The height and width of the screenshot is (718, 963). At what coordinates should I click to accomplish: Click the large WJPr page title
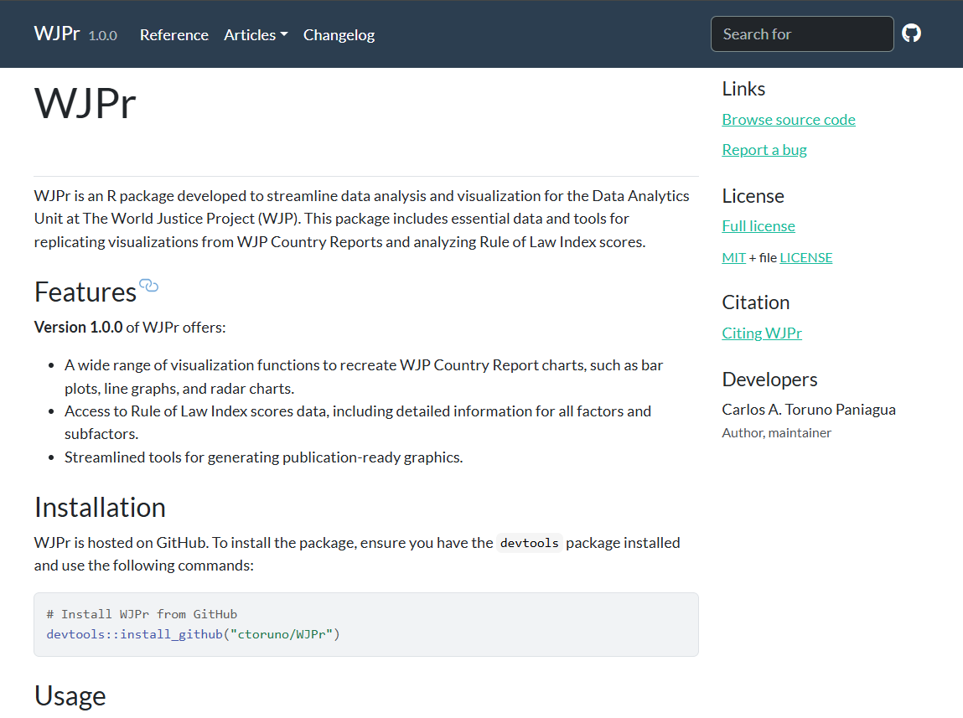[x=85, y=103]
